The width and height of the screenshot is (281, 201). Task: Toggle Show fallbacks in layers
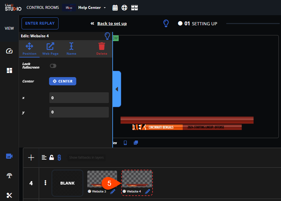click(x=86, y=157)
